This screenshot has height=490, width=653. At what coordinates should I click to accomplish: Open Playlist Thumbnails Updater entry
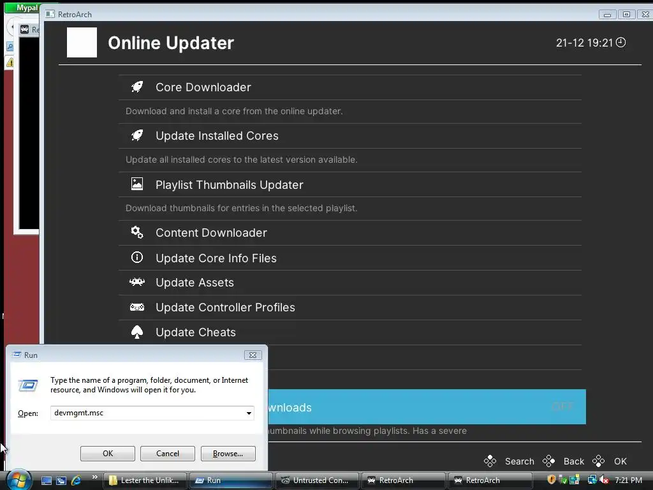350,184
